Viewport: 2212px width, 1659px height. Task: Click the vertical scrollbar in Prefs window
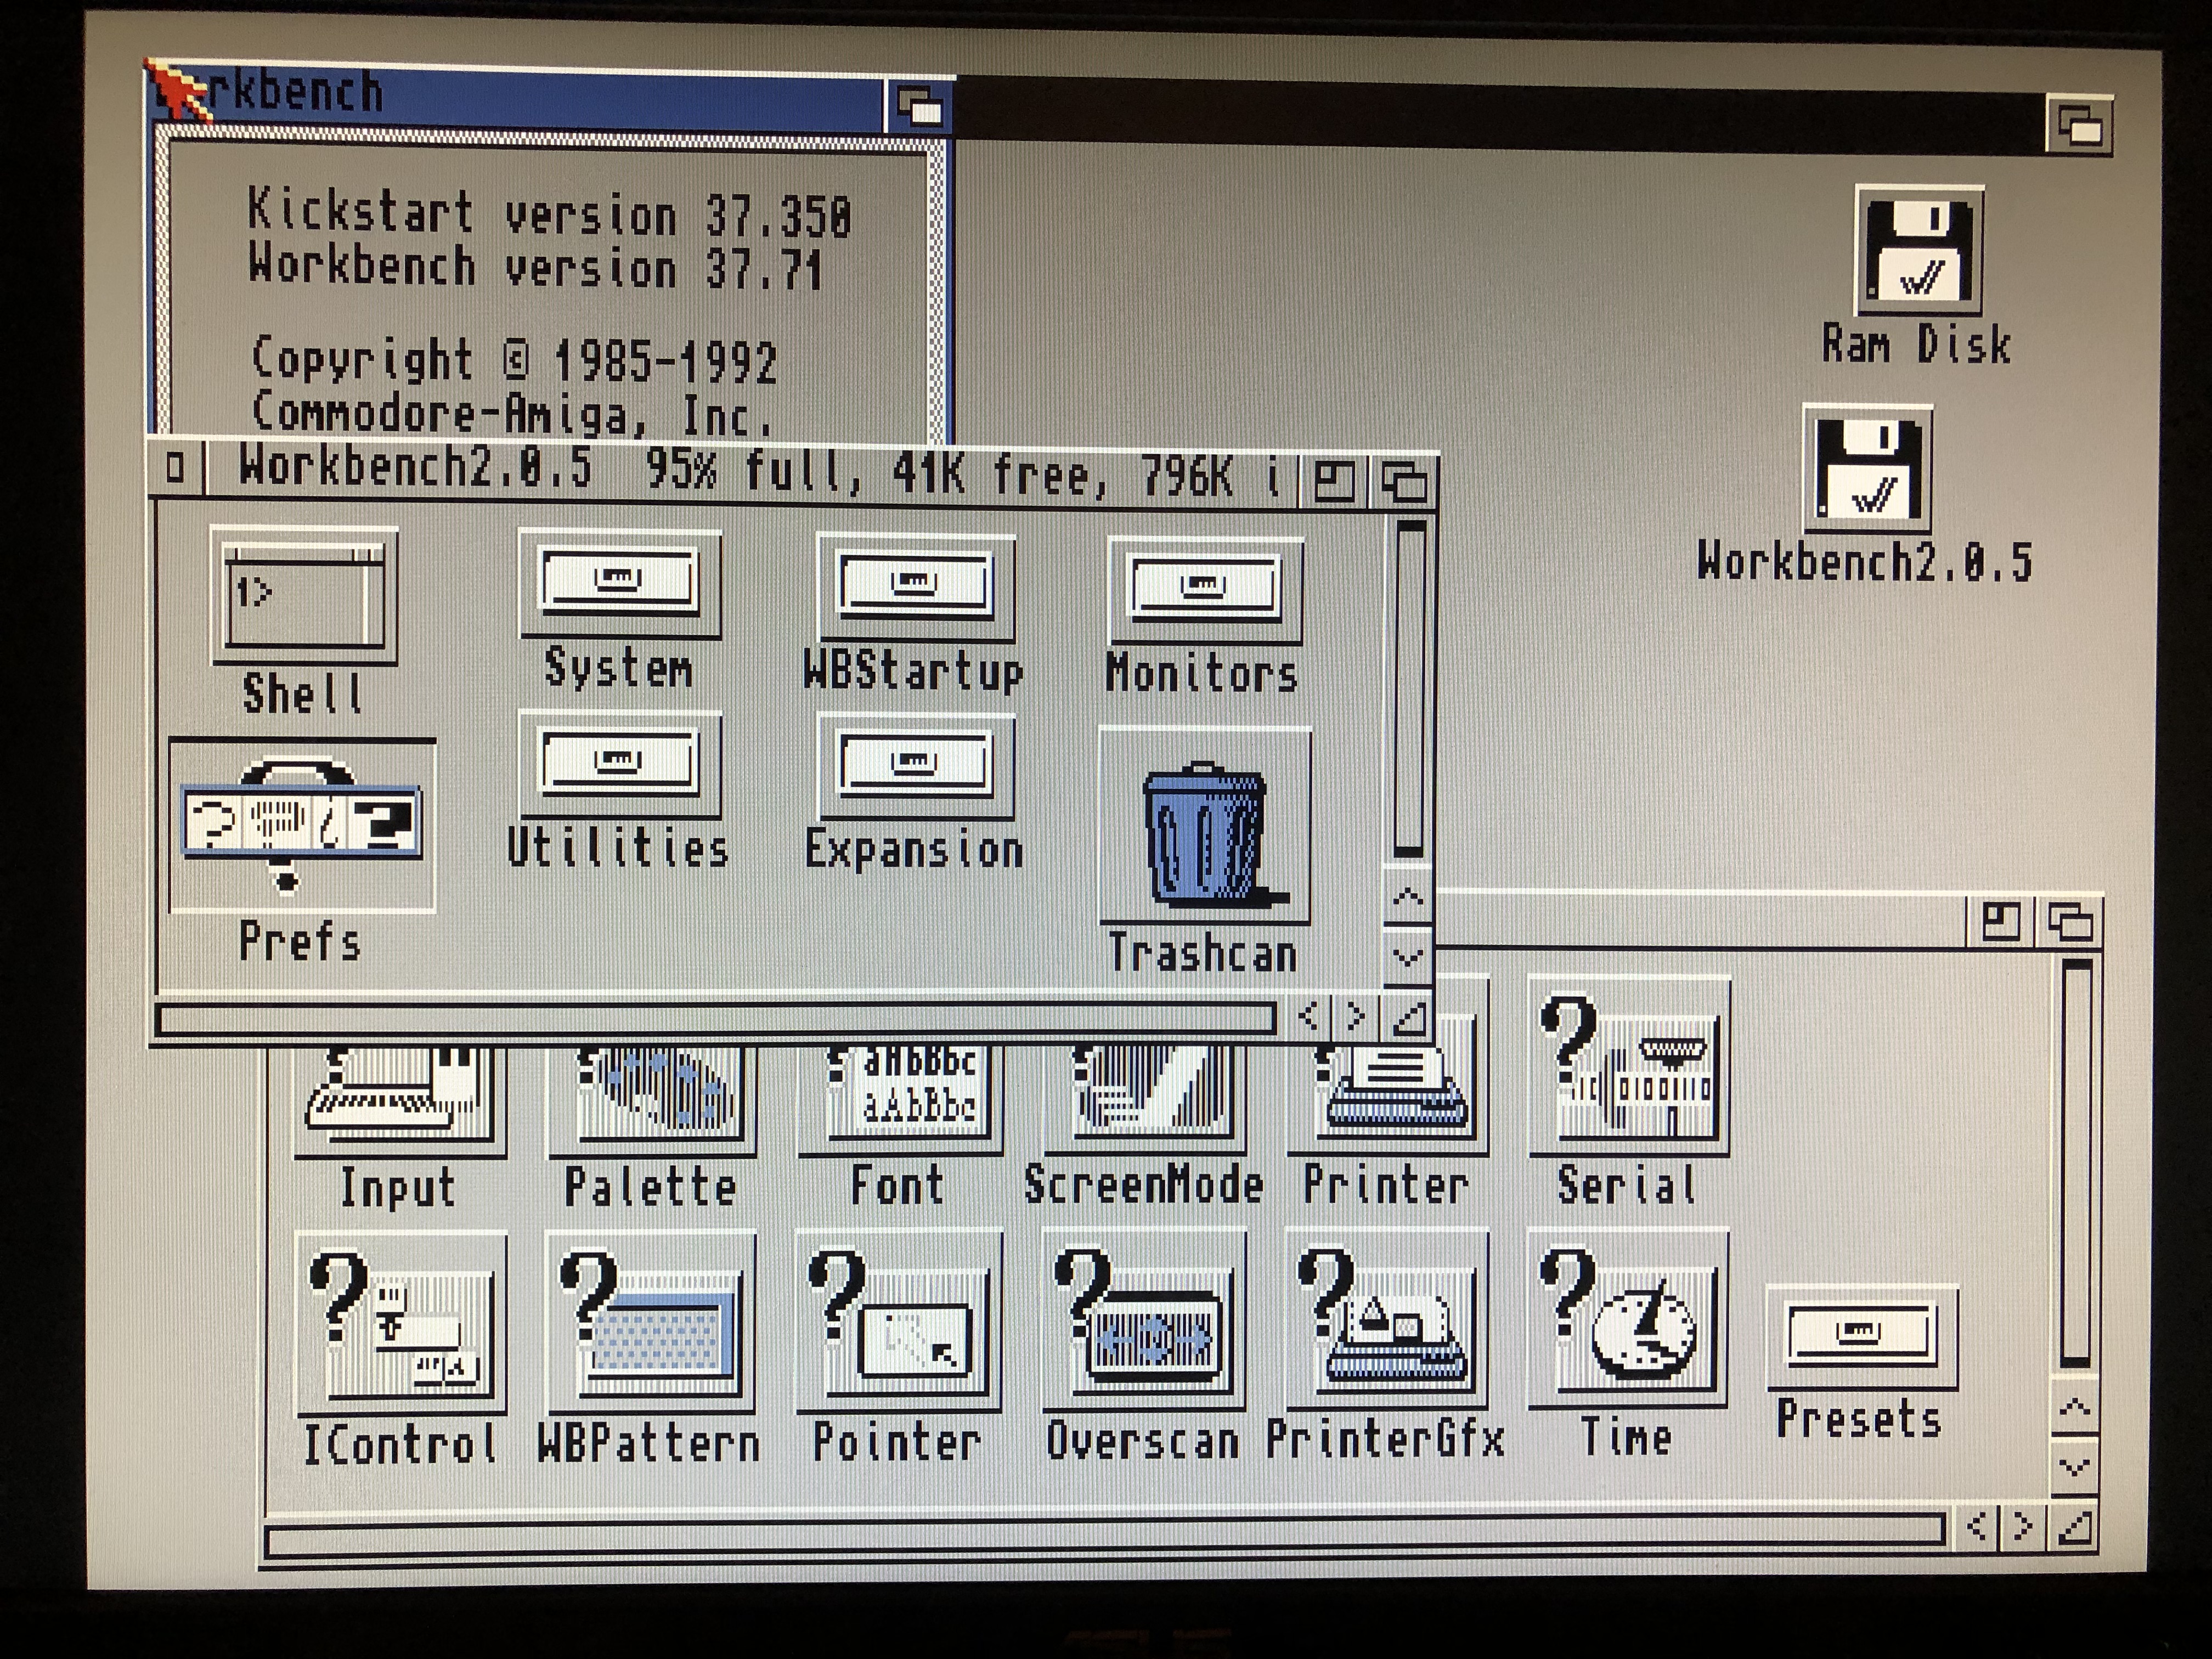pos(2076,1160)
